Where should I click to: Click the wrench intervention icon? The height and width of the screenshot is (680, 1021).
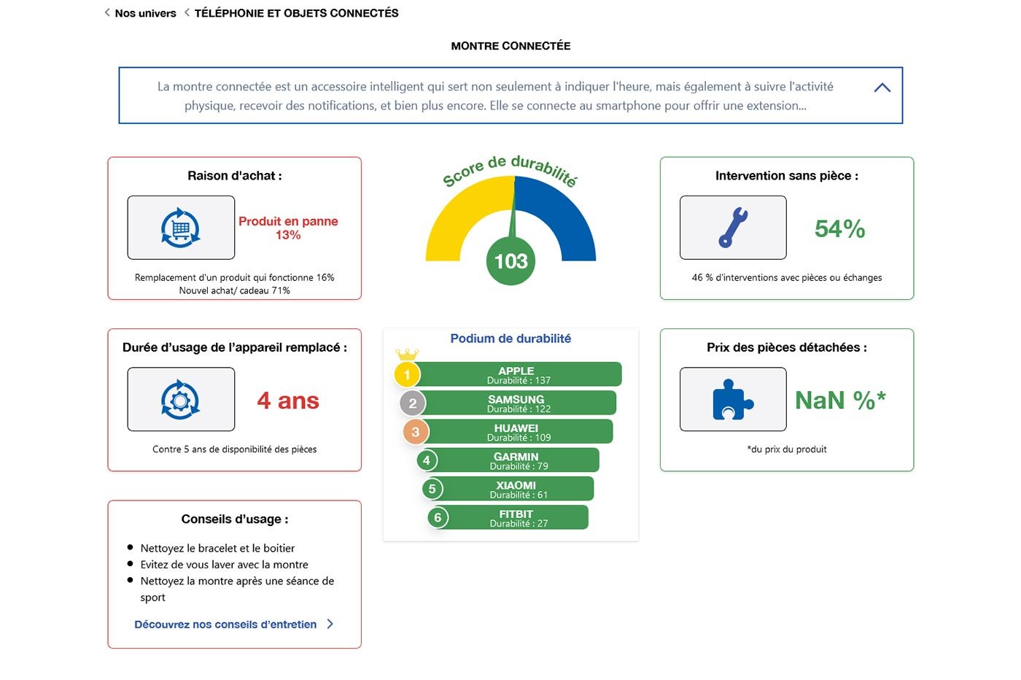point(733,228)
